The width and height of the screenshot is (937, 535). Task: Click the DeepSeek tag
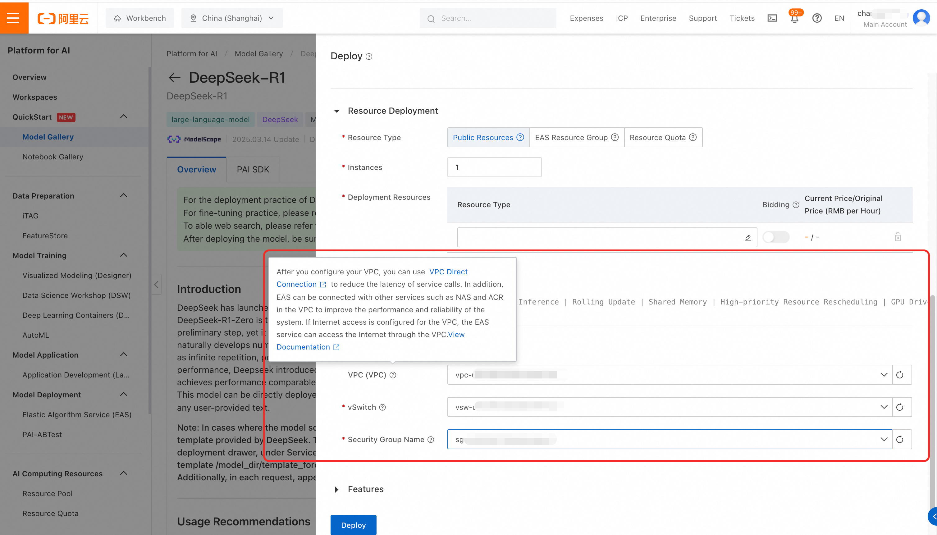[x=280, y=119]
